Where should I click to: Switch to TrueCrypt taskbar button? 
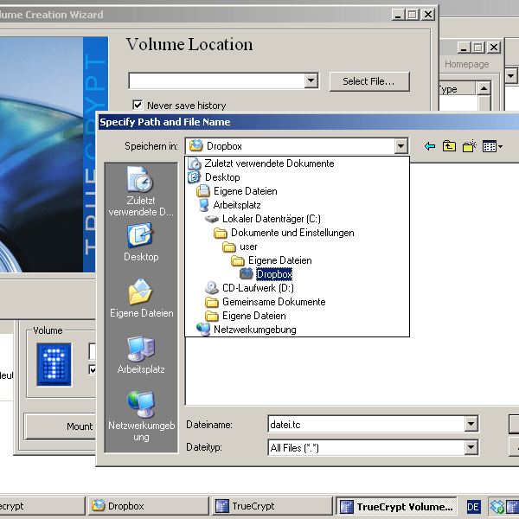tap(272, 506)
